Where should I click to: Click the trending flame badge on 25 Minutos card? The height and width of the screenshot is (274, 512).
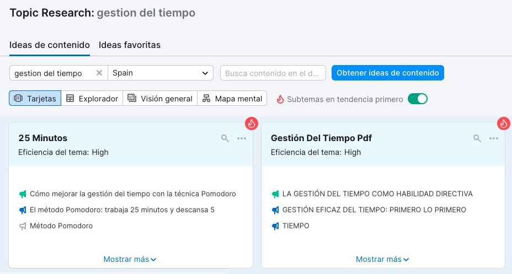pyautogui.click(x=252, y=123)
